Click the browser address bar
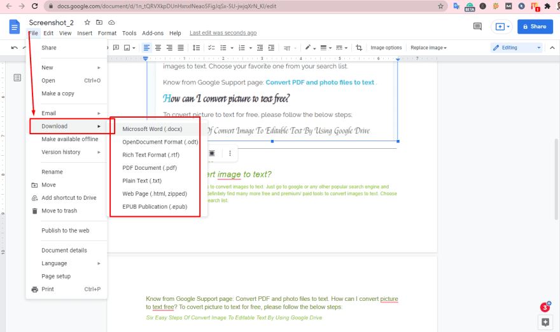Image resolution: width=560 pixels, height=332 pixels. (x=246, y=6)
